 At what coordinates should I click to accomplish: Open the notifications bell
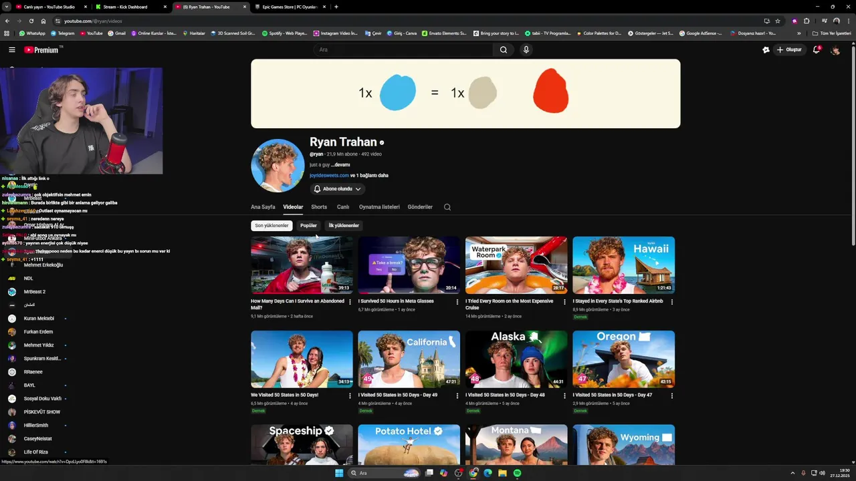tap(816, 49)
